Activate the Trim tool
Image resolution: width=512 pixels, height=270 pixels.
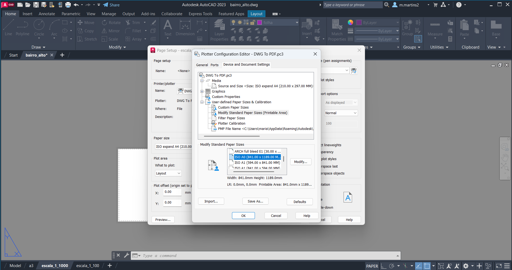pos(133,23)
